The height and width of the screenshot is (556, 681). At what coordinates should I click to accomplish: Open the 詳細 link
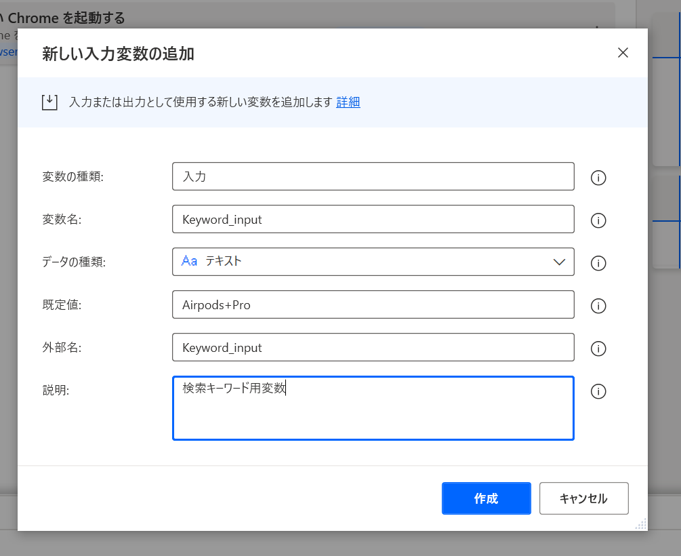(348, 102)
